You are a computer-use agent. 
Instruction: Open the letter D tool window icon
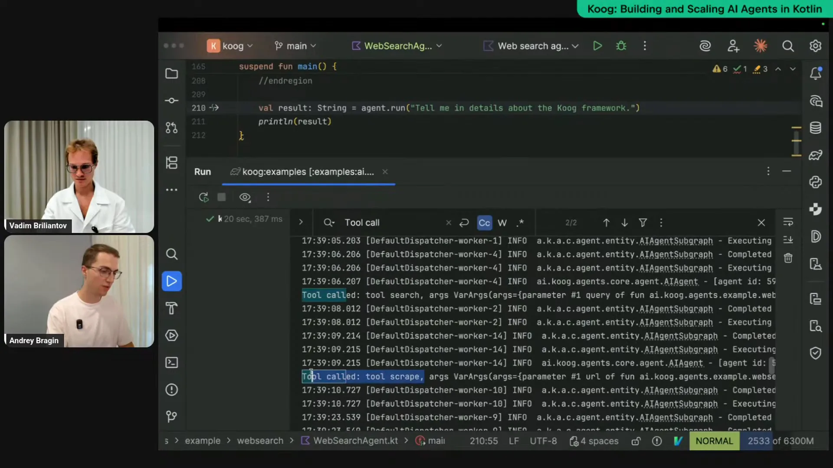coord(816,237)
